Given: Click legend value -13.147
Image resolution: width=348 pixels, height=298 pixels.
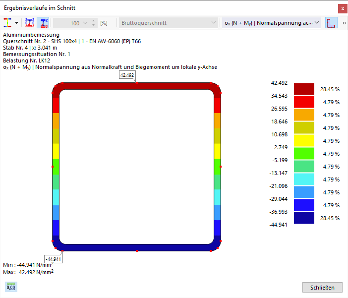Looking at the screenshot, I should (278, 173).
